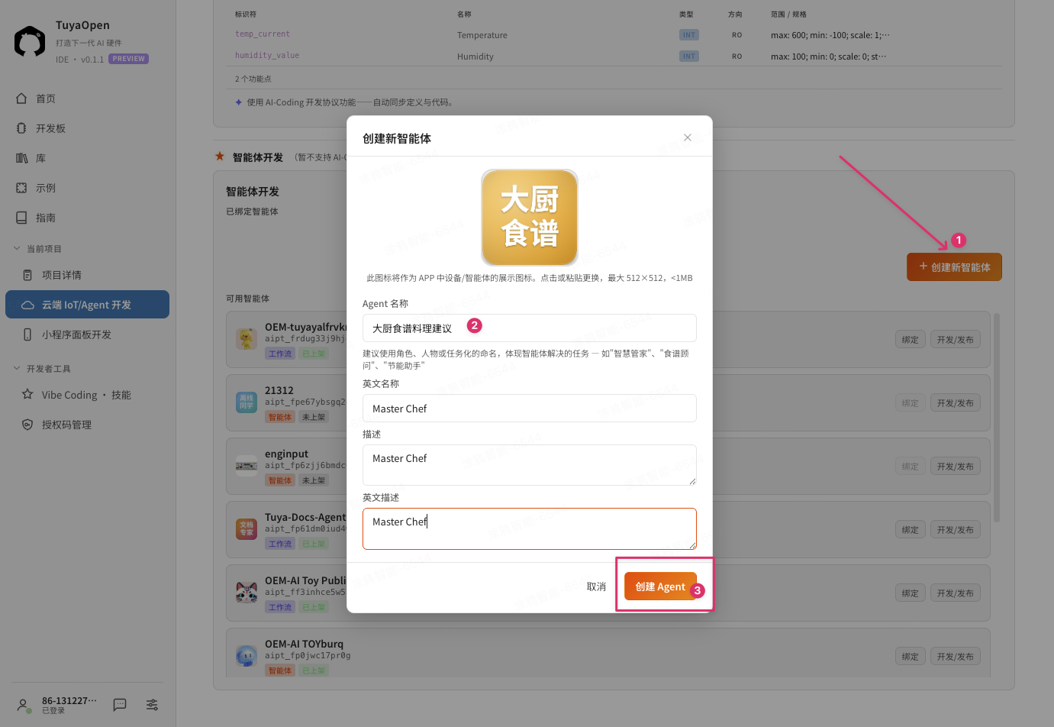The width and height of the screenshot is (1054, 727).
Task: Click the PREVIEW badge
Action: coord(128,59)
